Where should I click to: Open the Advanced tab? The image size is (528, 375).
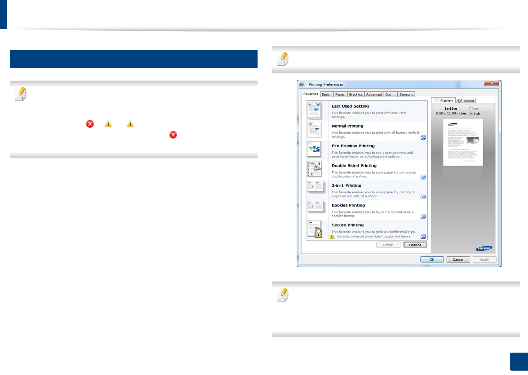tap(374, 94)
